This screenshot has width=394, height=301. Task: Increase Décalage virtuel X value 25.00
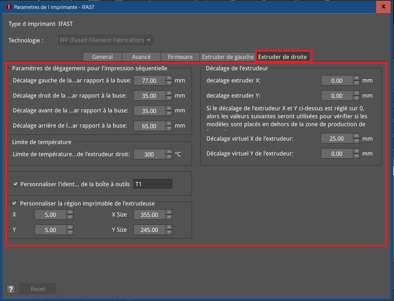pyautogui.click(x=356, y=136)
